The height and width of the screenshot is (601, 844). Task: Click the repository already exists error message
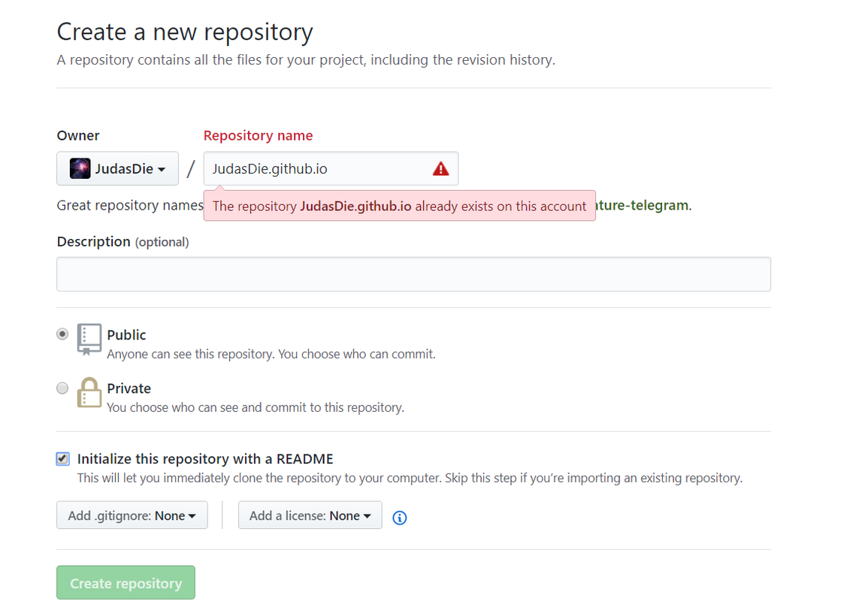tap(399, 206)
